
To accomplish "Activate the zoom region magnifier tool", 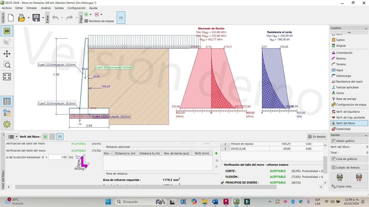I will [x=7, y=65].
